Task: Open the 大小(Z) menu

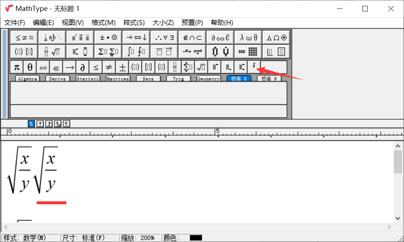Action: point(163,23)
